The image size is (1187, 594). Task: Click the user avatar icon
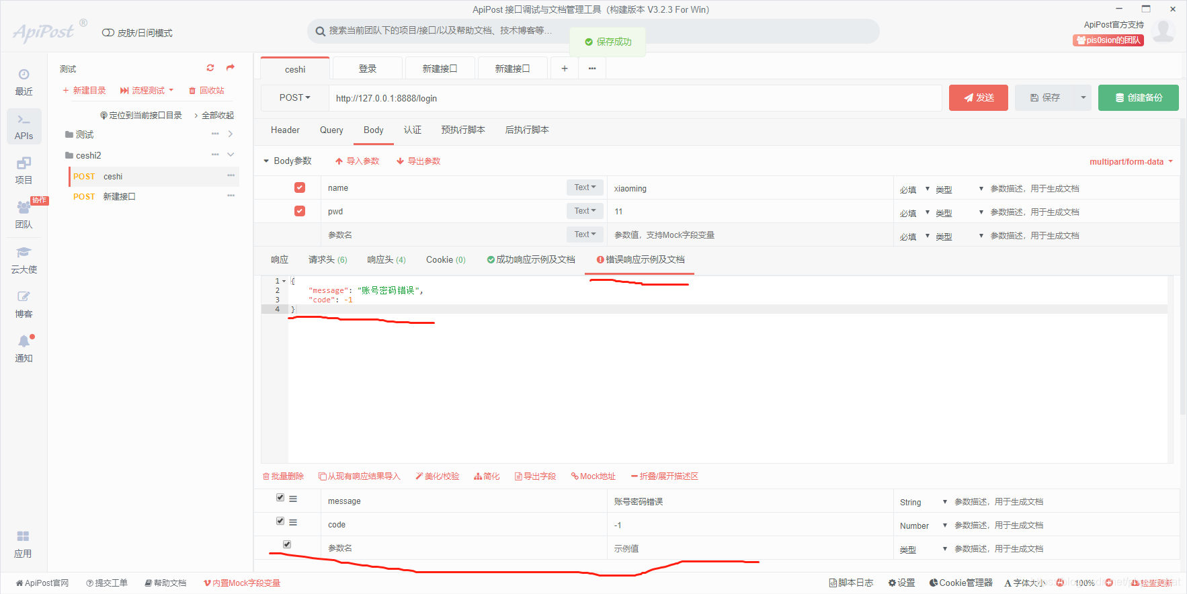coord(1163,31)
